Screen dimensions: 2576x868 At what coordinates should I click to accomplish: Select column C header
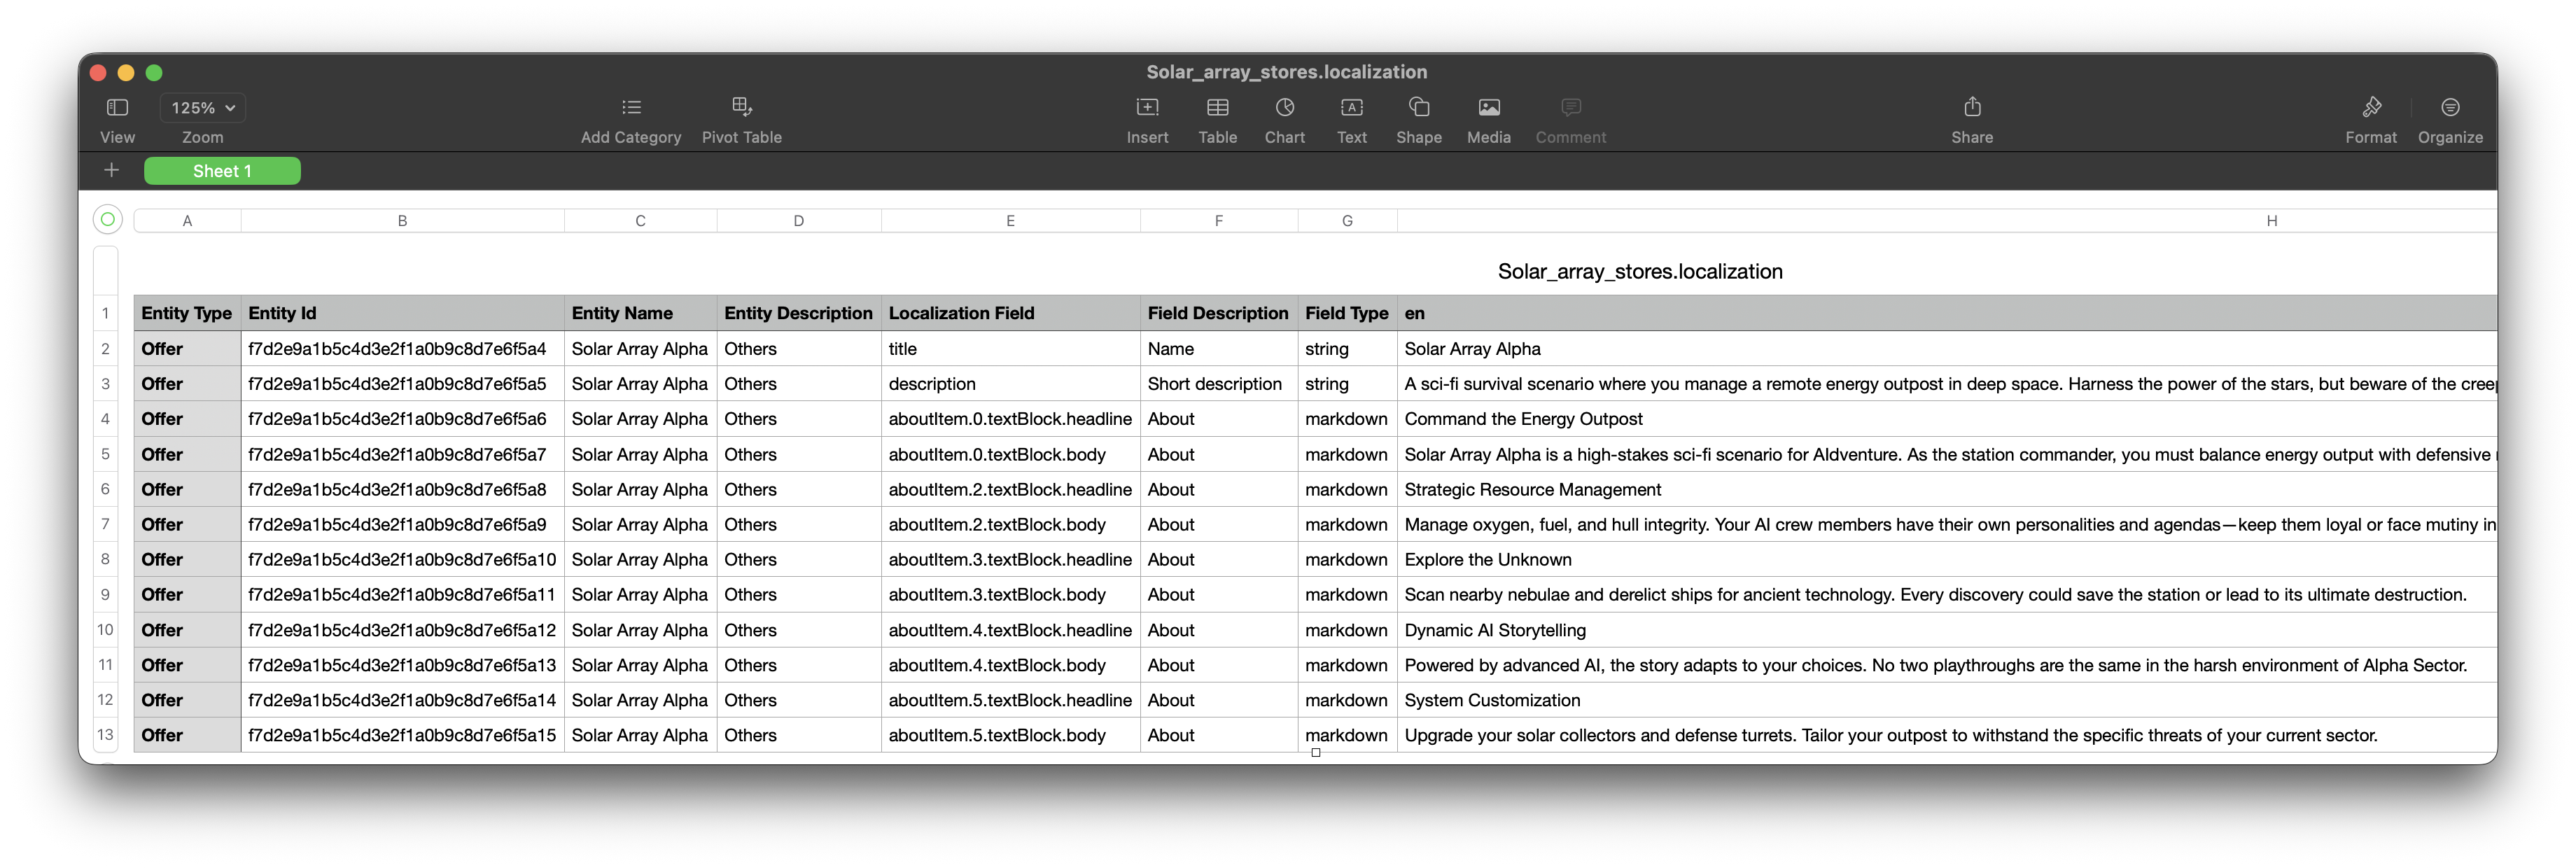[640, 221]
